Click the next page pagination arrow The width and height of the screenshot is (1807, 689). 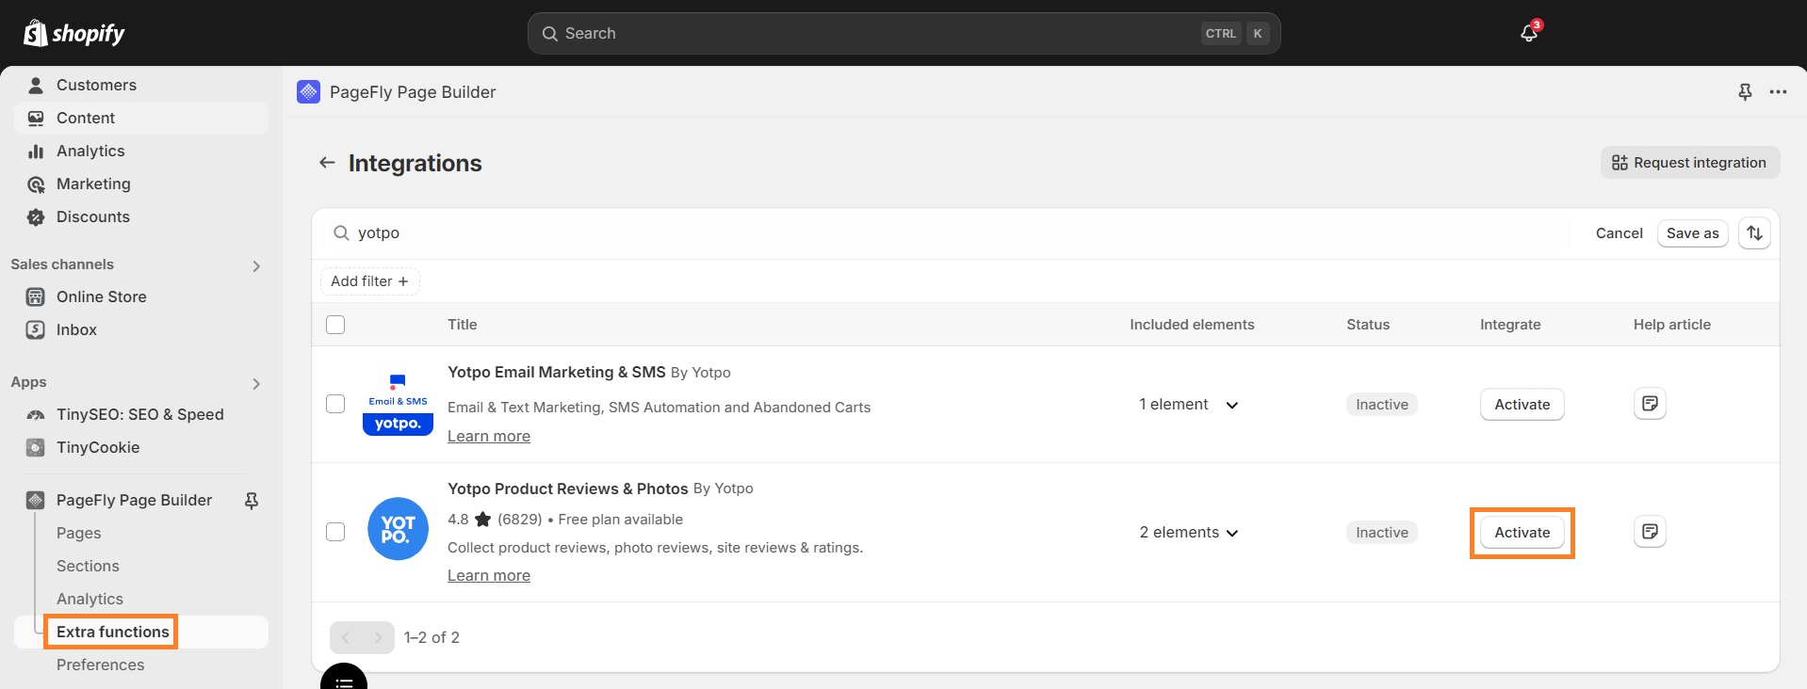(379, 637)
